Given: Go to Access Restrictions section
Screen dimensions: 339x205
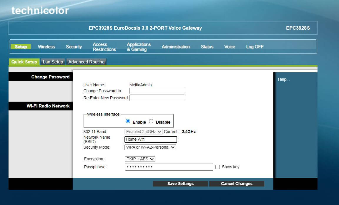Looking at the screenshot, I should 104,47.
